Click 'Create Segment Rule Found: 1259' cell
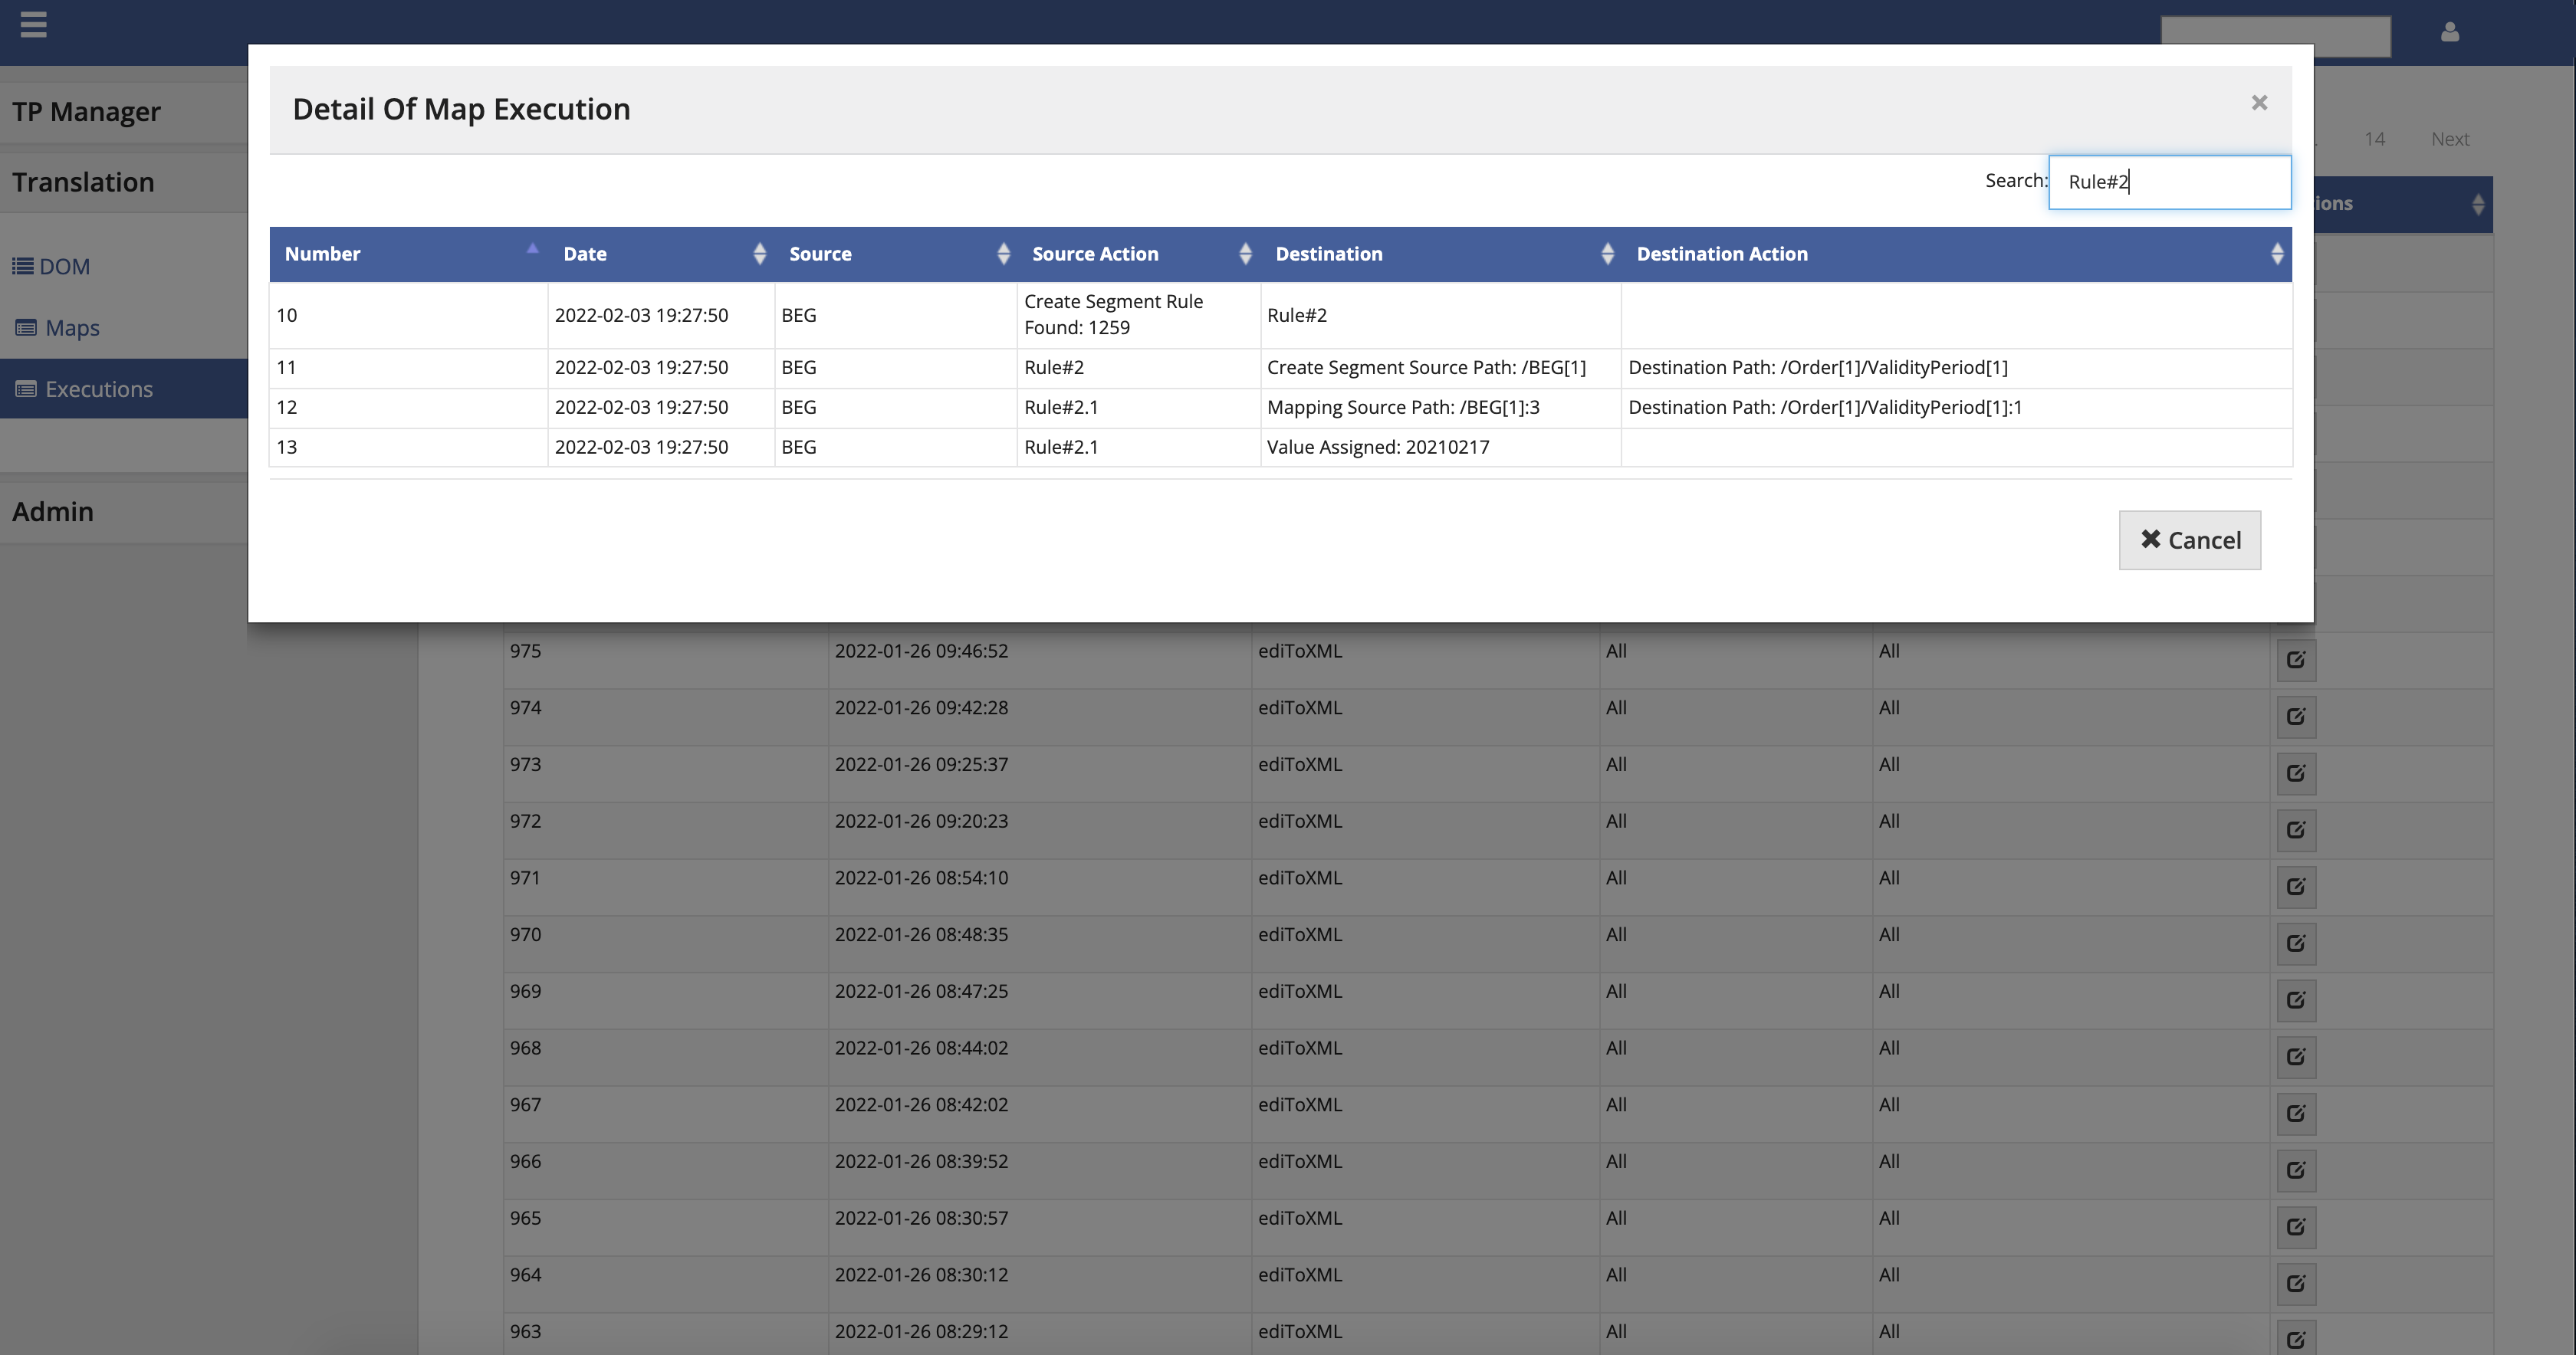 [1139, 316]
